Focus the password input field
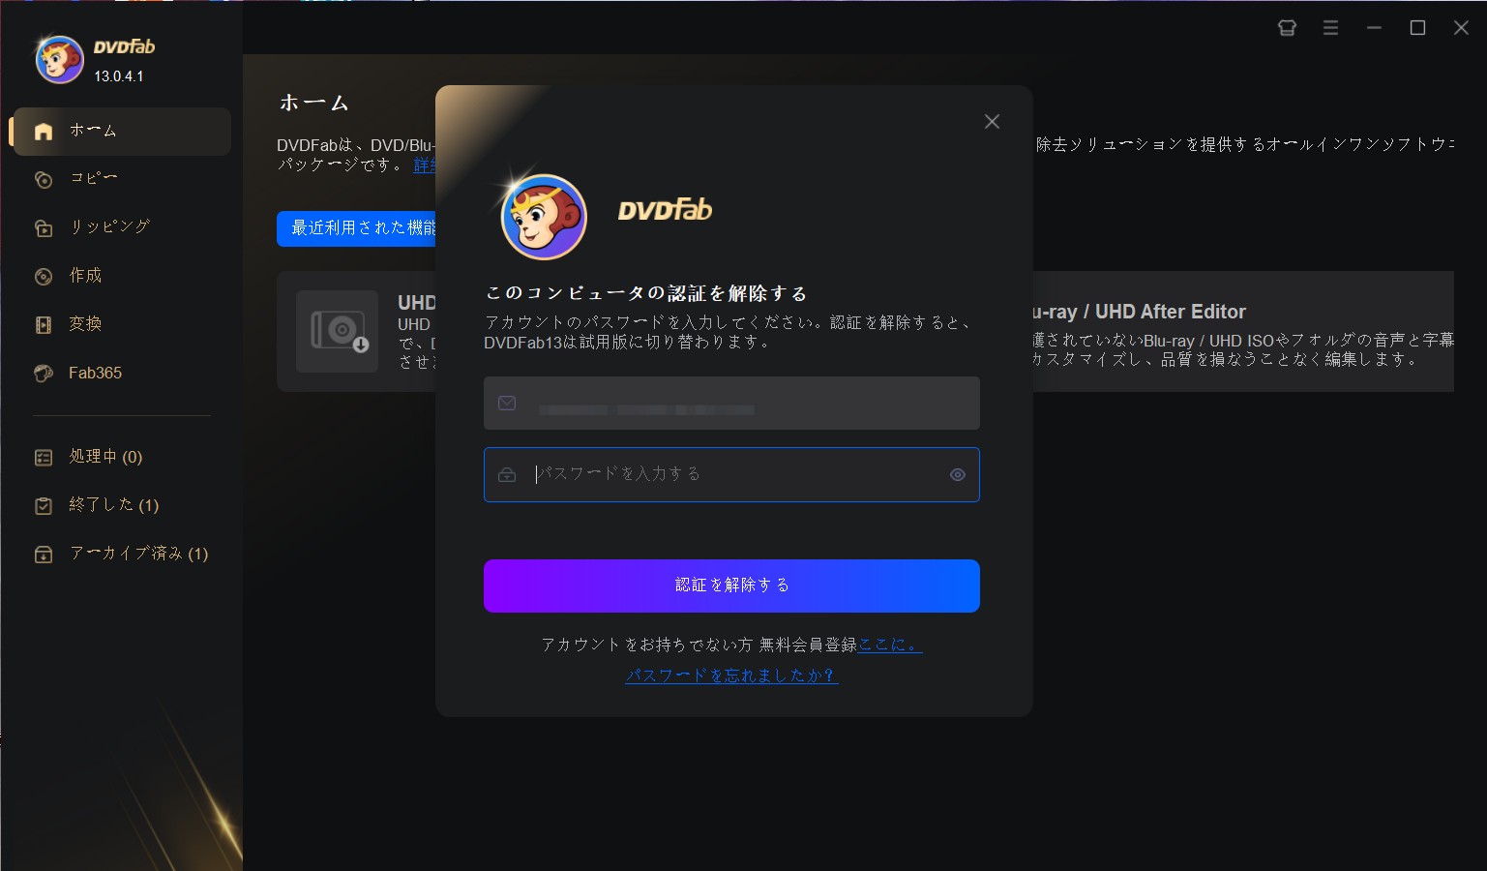Image resolution: width=1487 pixels, height=871 pixels. coord(731,474)
